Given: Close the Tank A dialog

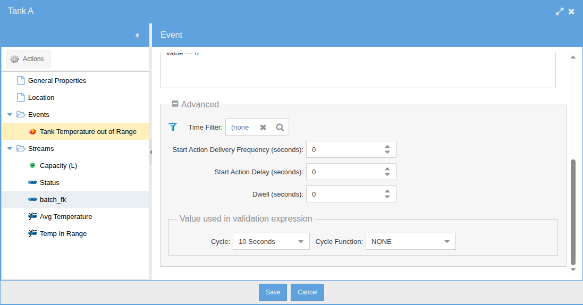Looking at the screenshot, I should click(x=571, y=12).
